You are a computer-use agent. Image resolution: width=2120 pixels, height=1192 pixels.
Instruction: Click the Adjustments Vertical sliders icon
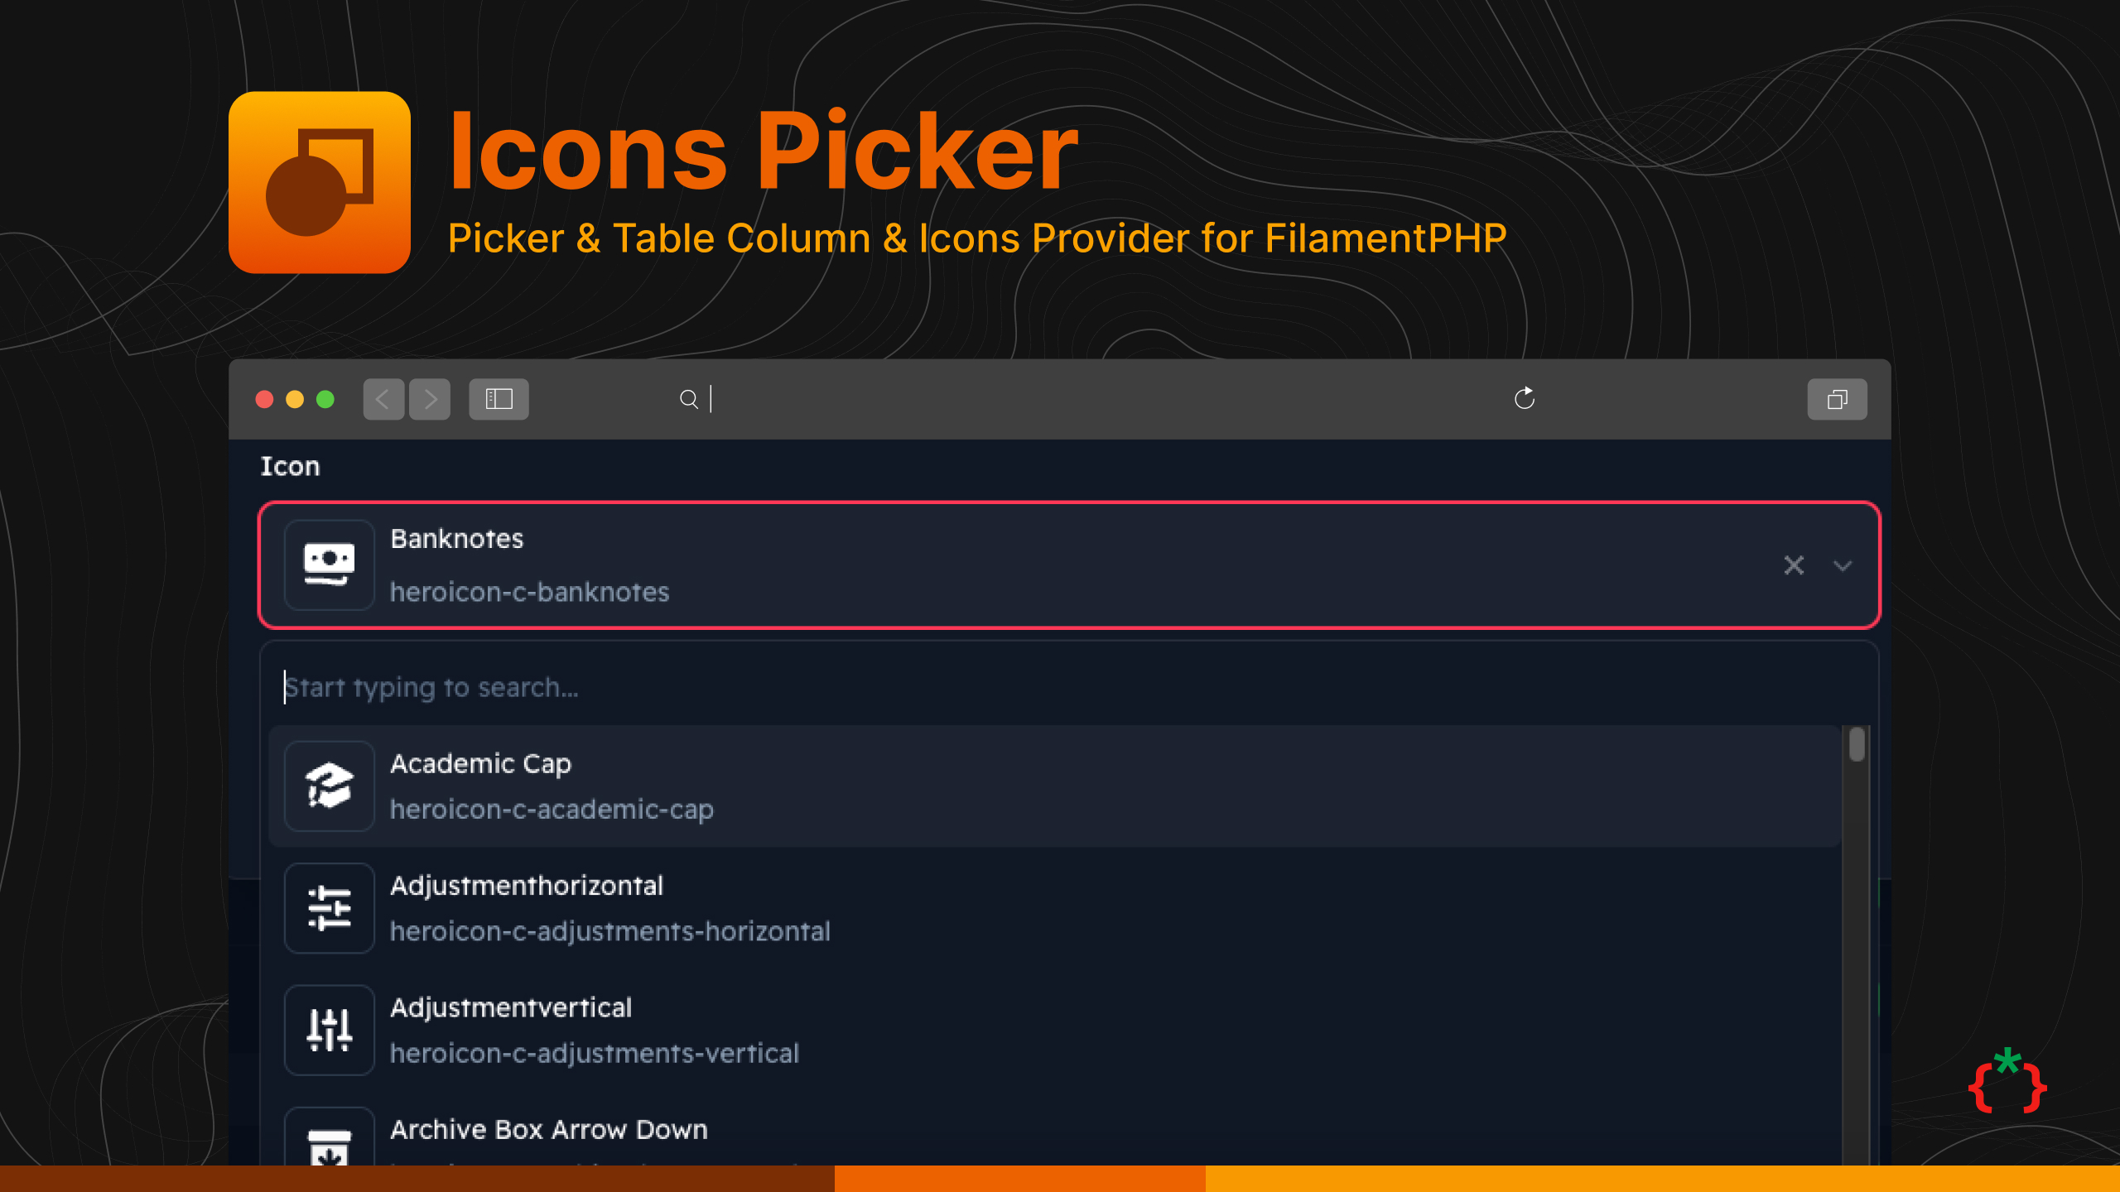point(329,1030)
